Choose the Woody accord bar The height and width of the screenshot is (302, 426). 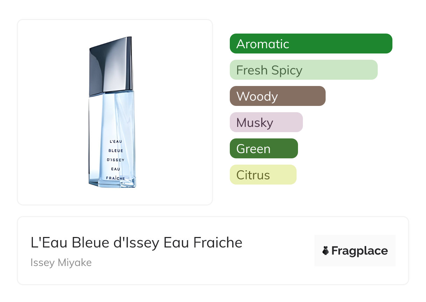pyautogui.click(x=277, y=96)
